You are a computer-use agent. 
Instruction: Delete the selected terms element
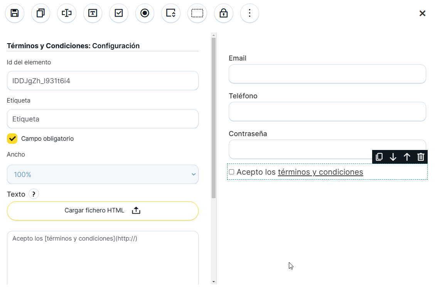point(421,157)
